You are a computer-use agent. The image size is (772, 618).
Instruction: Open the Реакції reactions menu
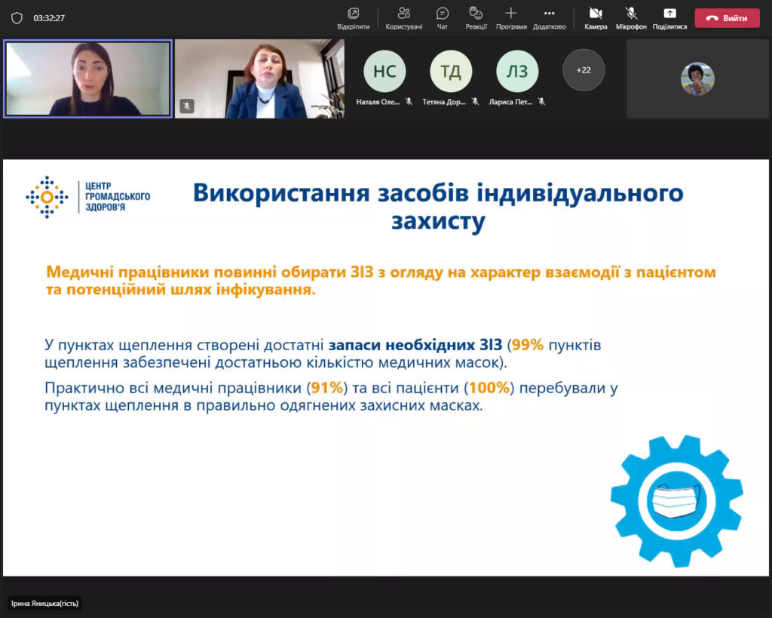click(476, 17)
